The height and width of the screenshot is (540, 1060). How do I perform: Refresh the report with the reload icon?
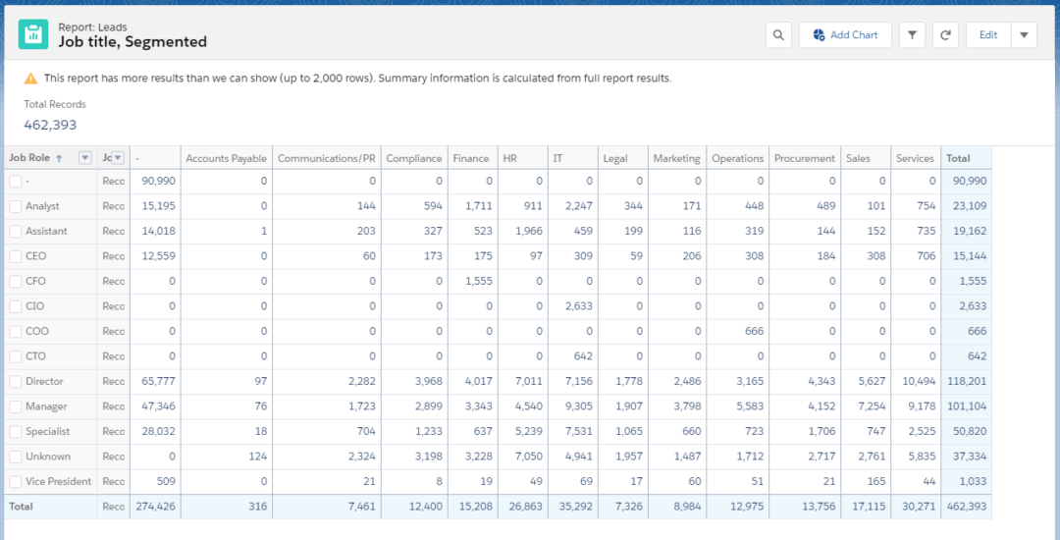[x=945, y=35]
